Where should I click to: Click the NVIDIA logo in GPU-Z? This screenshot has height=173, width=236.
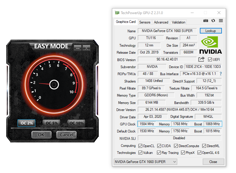tap(210, 45)
